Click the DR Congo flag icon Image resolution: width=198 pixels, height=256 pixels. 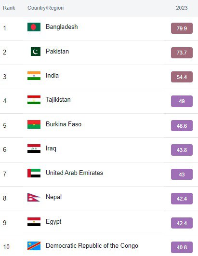coord(34,246)
